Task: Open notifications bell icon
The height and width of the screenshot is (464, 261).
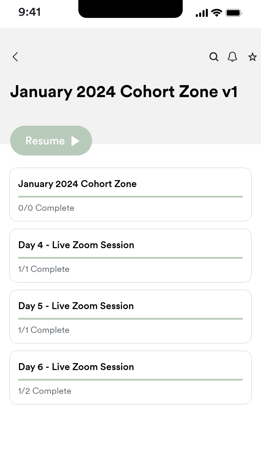Action: point(232,57)
